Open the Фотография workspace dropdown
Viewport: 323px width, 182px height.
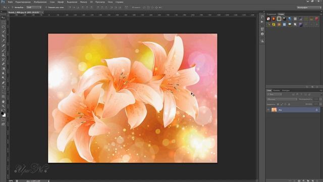coord(309,8)
